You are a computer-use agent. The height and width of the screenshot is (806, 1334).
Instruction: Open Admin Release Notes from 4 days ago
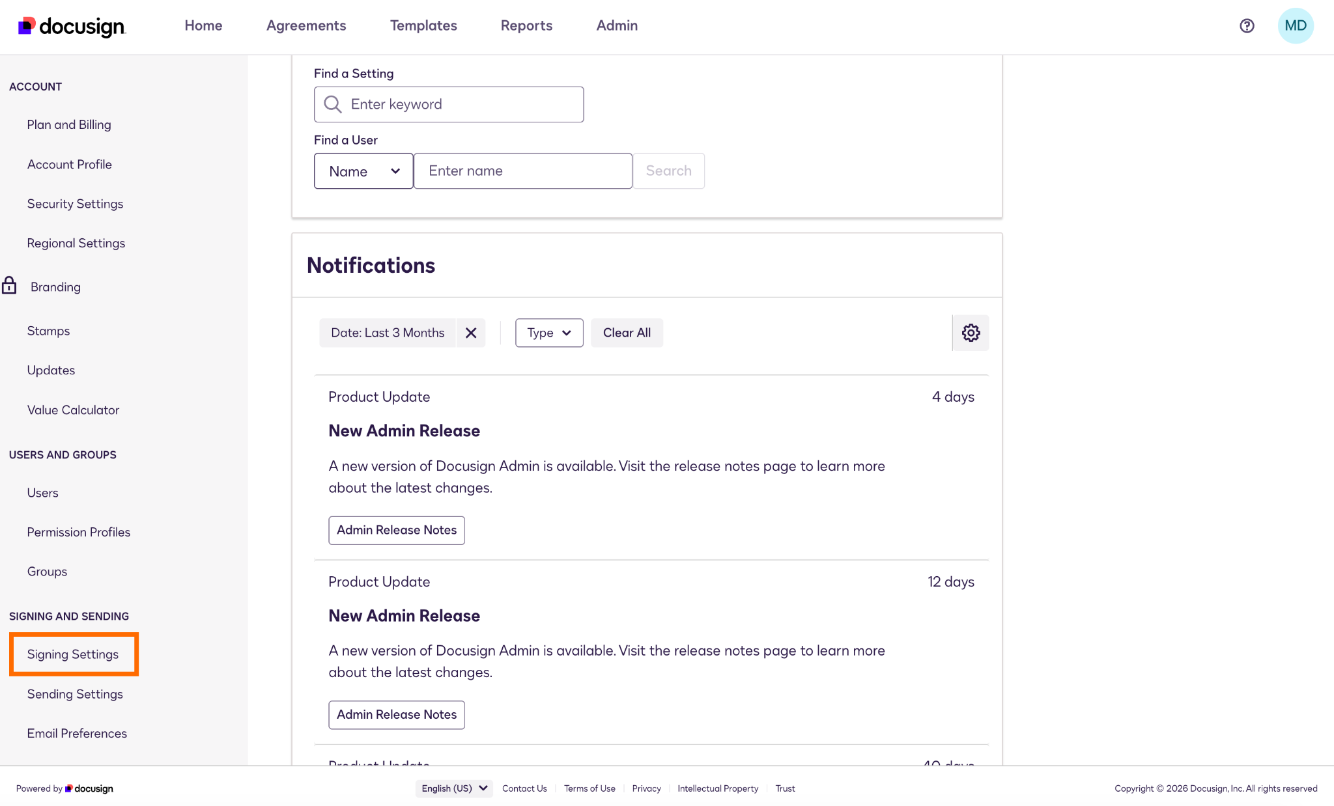397,530
